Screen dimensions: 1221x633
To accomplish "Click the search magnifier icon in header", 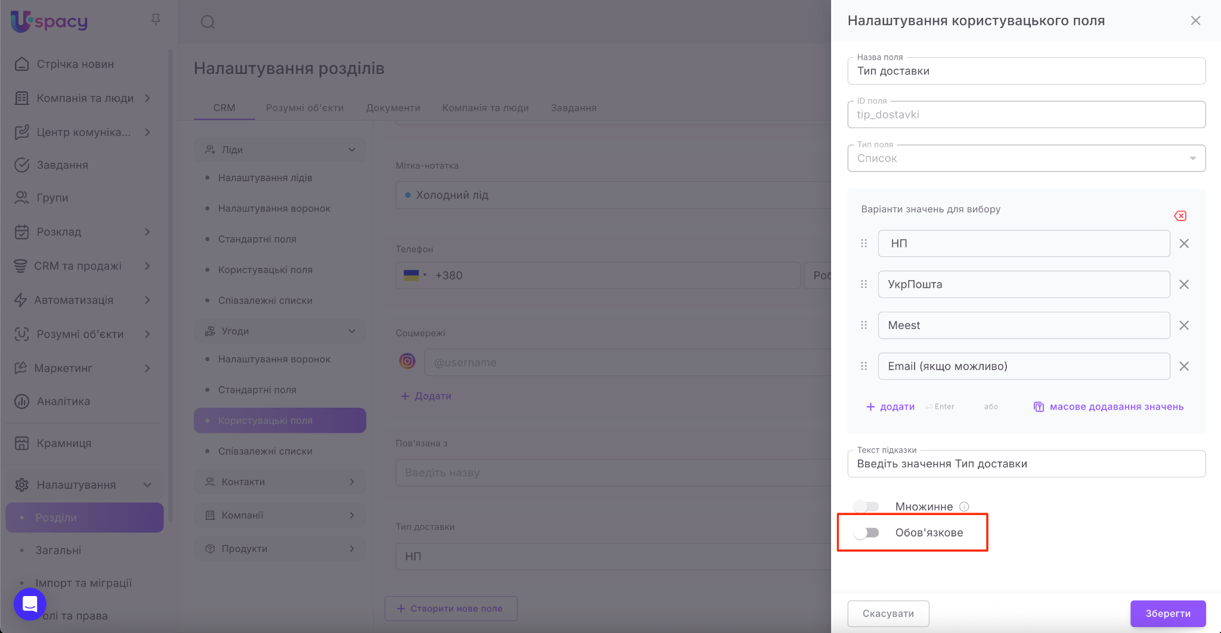I will [x=207, y=22].
